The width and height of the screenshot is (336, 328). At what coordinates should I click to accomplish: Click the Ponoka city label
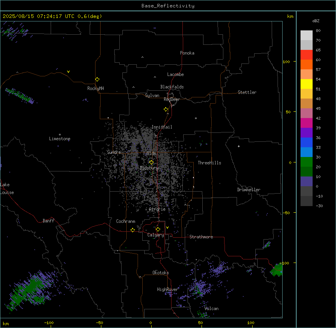click(187, 53)
